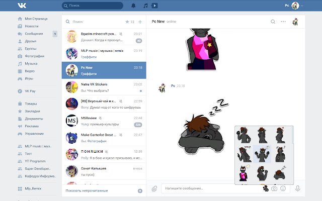Open the notifications bell

[x=133, y=6]
